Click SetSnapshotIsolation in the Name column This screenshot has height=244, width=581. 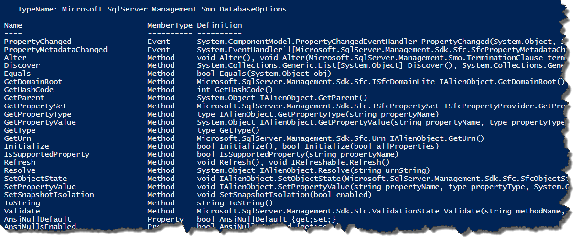pos(49,195)
